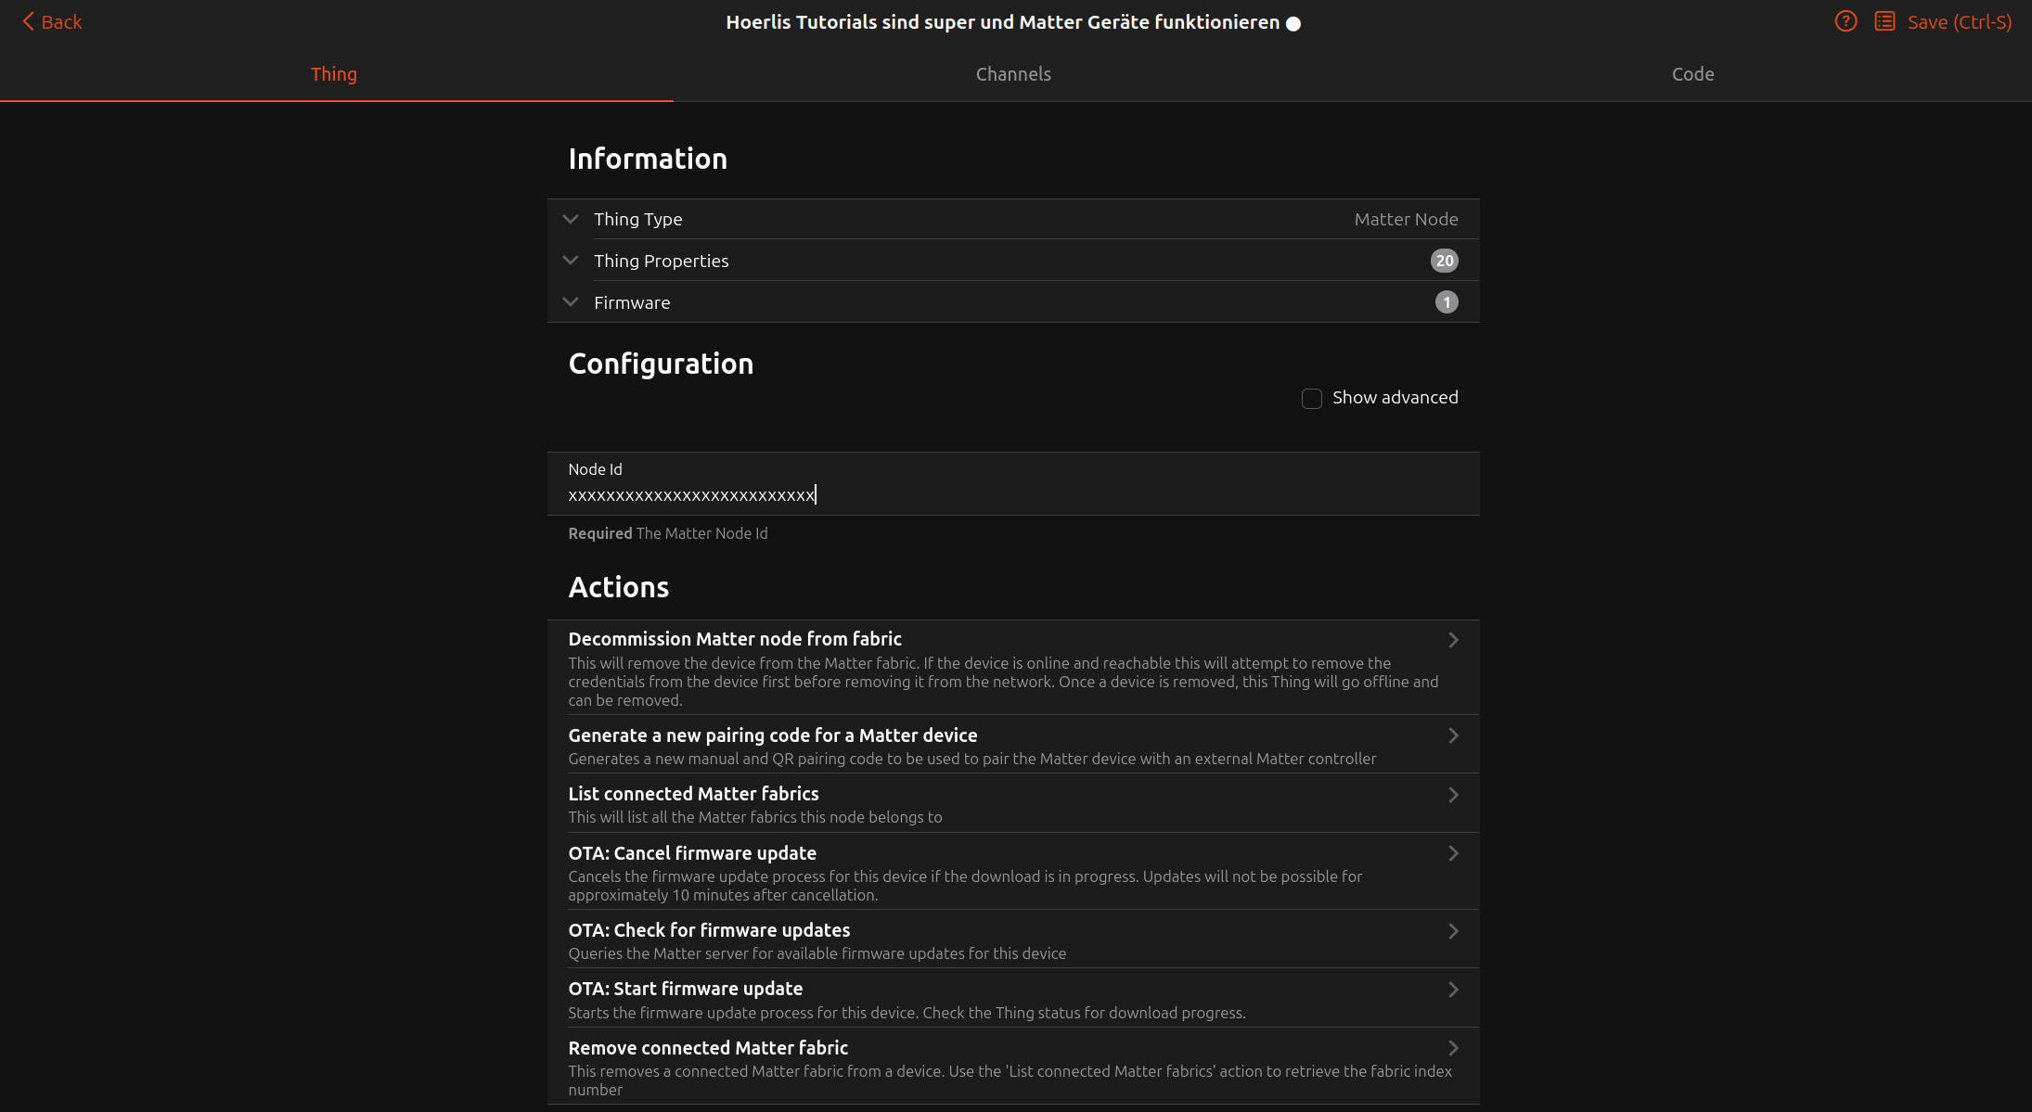Image resolution: width=2032 pixels, height=1112 pixels.
Task: Click the Actions heading
Action: [x=619, y=587]
